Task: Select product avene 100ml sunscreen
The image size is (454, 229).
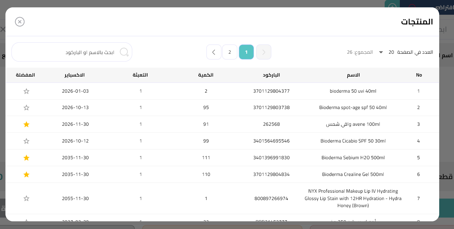Action: 353,124
